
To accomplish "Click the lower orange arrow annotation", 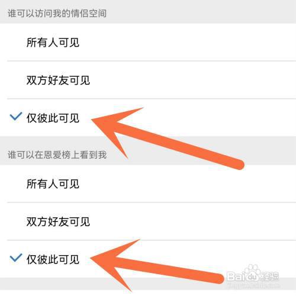I will coord(157,265).
